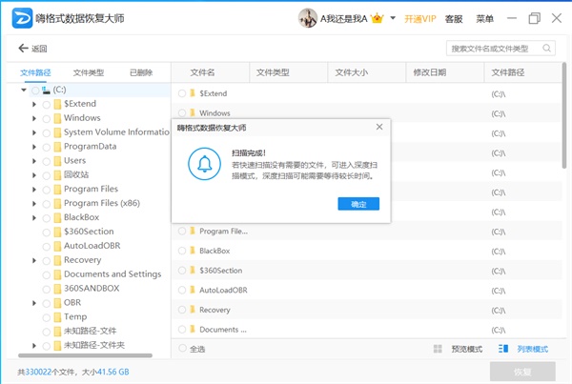Open the account dropdown arrow next to crown
Image resolution: width=572 pixels, height=384 pixels.
(393, 17)
